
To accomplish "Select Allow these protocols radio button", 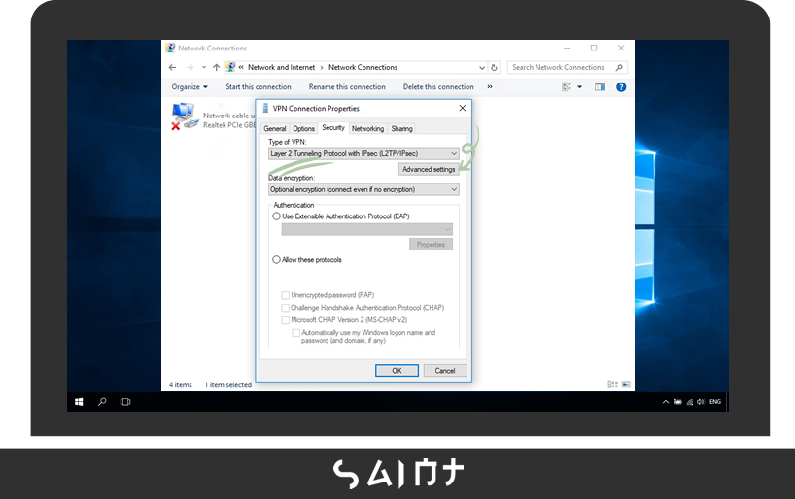I will [x=277, y=260].
